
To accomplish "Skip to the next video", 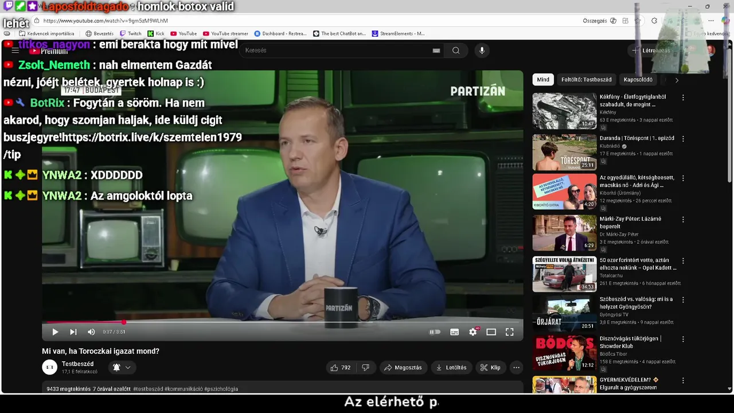I will pyautogui.click(x=73, y=332).
